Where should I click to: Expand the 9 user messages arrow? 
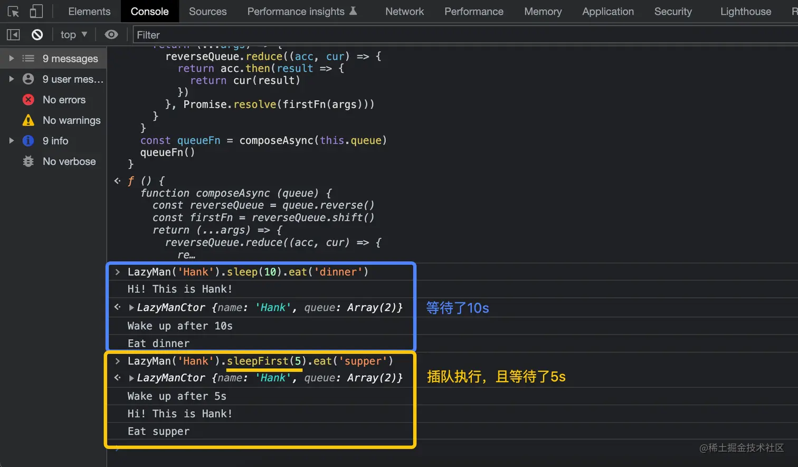tap(11, 79)
